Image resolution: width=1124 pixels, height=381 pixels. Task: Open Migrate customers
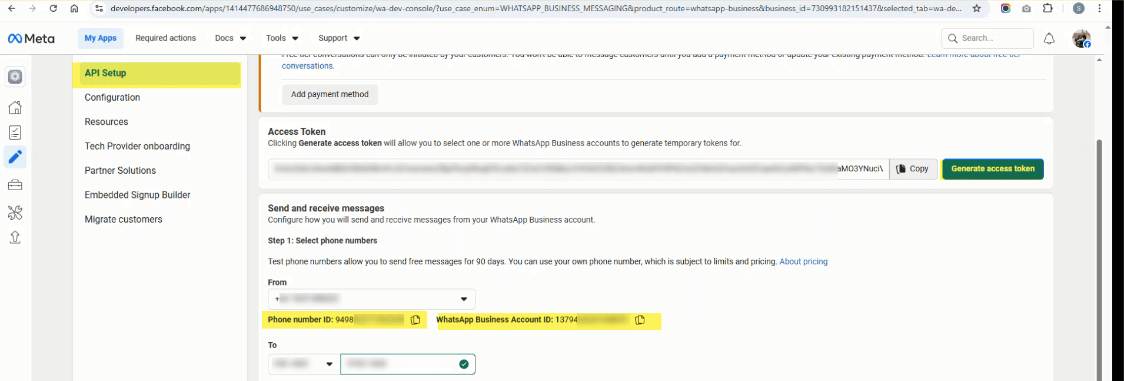(124, 220)
